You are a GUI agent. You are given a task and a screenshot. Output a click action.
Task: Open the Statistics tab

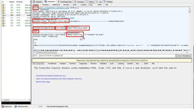point(38,2)
